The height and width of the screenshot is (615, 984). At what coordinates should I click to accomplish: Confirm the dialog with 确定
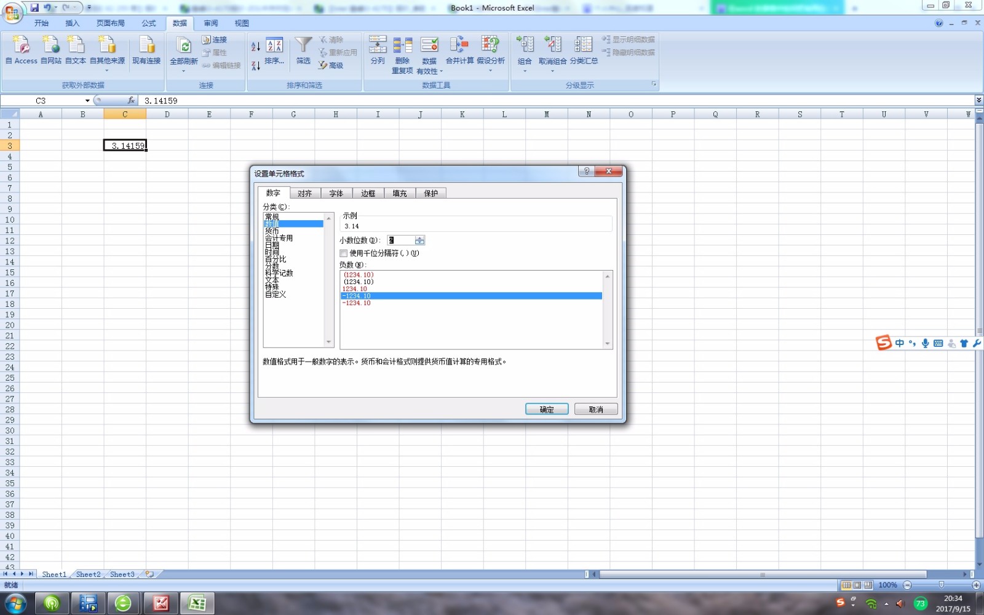pos(547,409)
